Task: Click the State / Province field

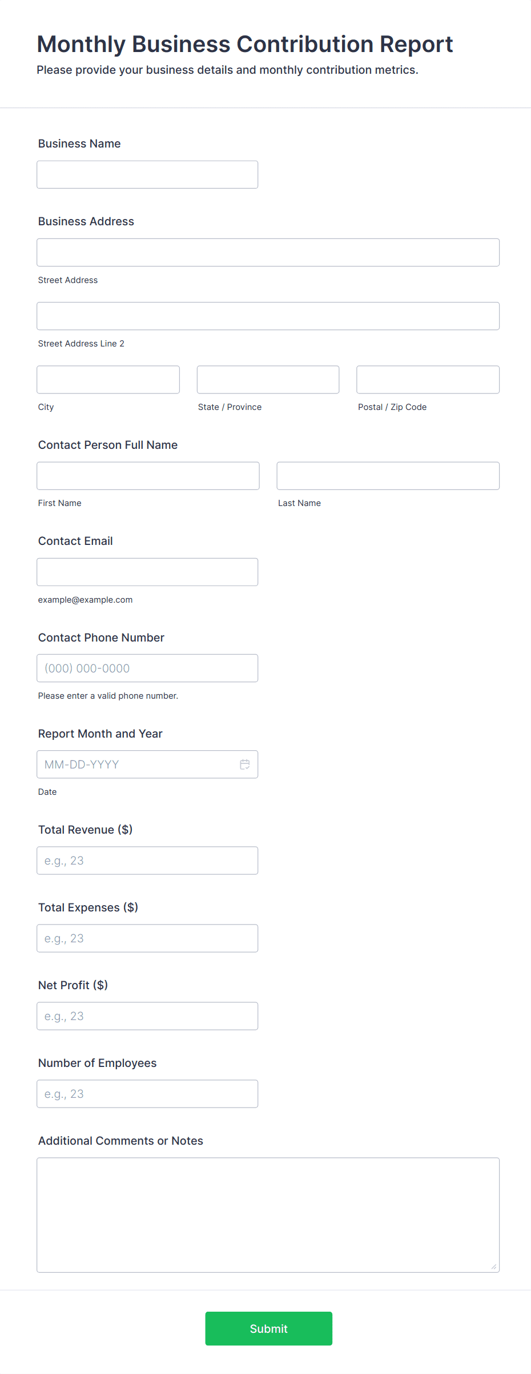Action: (268, 380)
